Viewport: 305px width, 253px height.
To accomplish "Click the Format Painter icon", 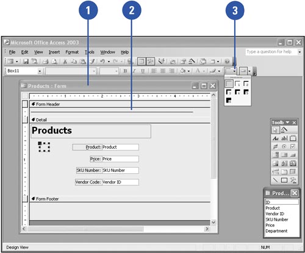I will (92, 61).
